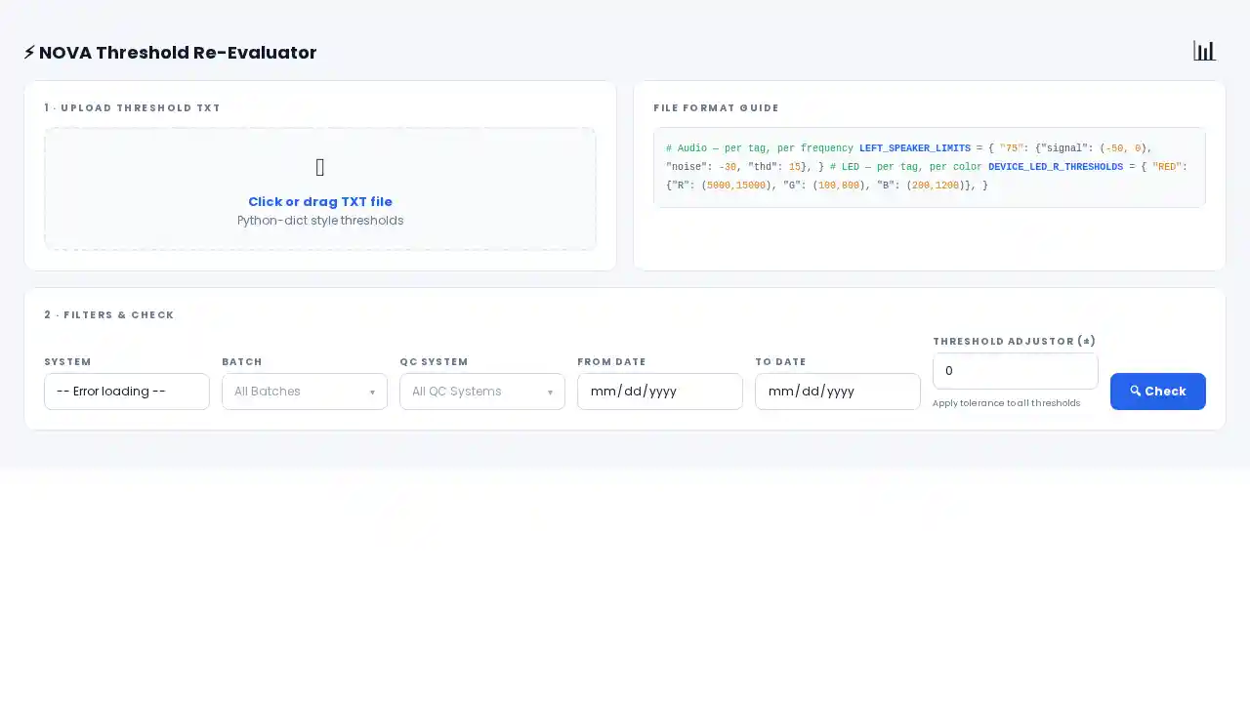Image resolution: width=1250 pixels, height=703 pixels.
Task: Run the Check button
Action: click(1158, 392)
